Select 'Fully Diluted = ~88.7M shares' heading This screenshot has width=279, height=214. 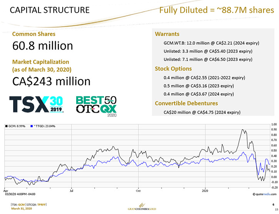(217, 10)
